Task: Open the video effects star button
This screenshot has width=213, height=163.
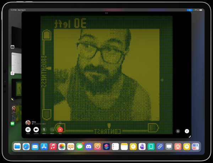Action: [x=178, y=131]
